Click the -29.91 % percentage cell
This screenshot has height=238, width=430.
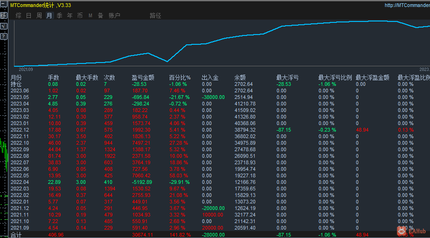180,182
